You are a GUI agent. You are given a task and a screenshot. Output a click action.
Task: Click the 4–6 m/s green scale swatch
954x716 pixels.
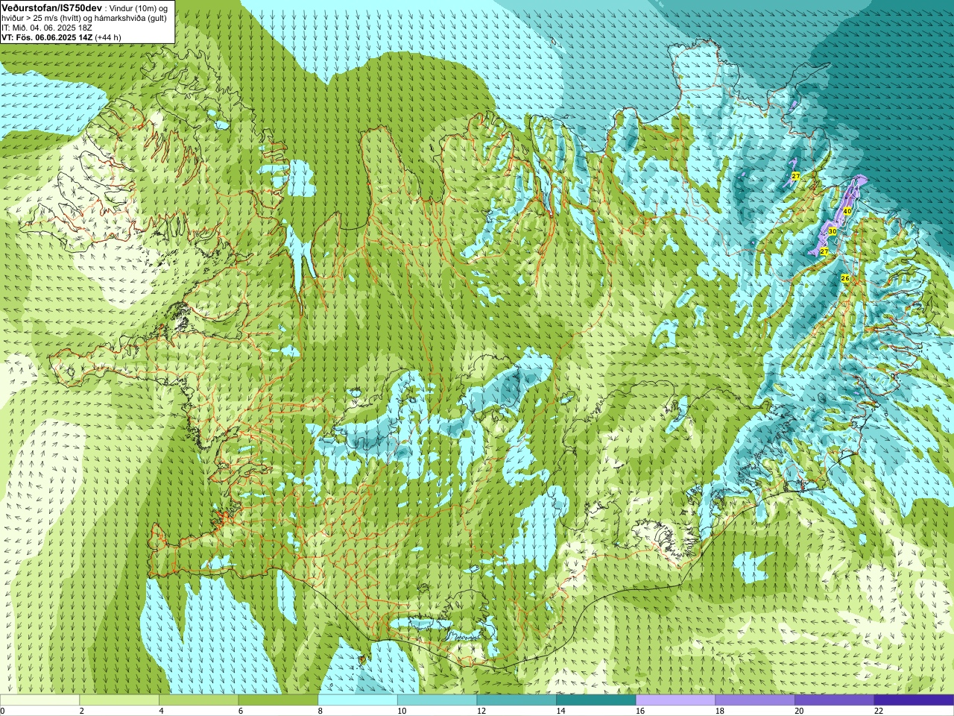pyautogui.click(x=198, y=700)
